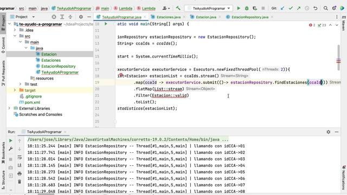Git push arrow icon

point(299,9)
